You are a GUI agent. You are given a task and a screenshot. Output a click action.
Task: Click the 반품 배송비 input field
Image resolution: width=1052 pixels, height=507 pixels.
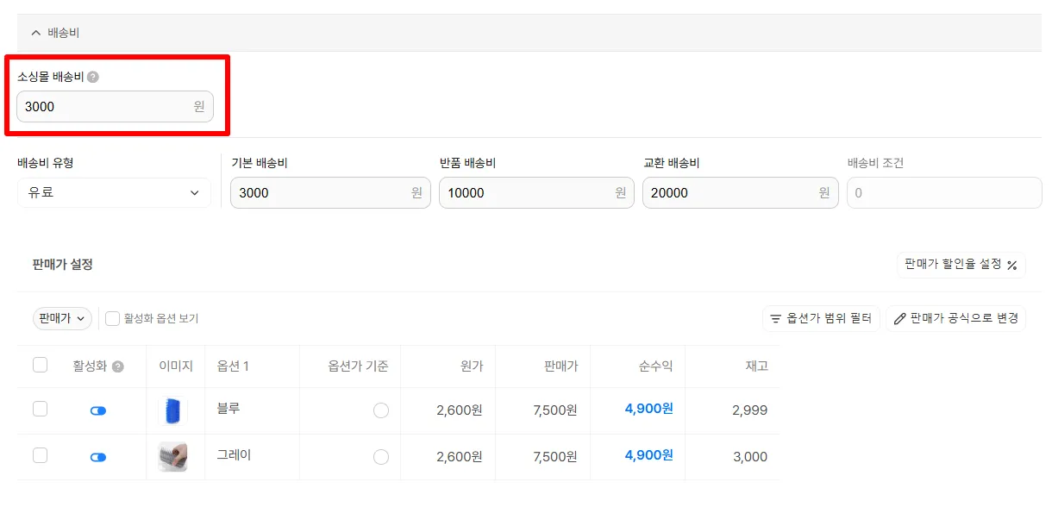pyautogui.click(x=536, y=193)
